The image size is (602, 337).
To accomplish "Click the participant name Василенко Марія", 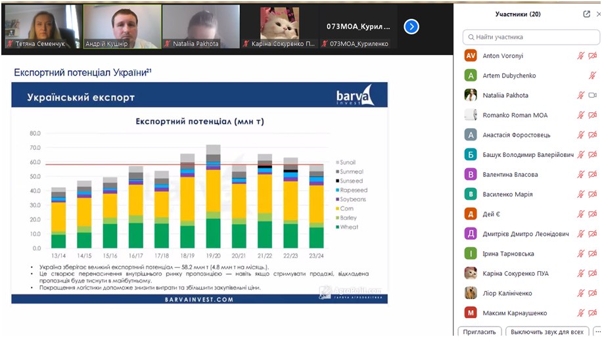I will (507, 194).
